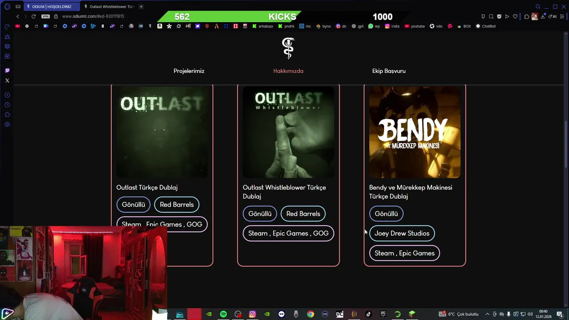Open the wp WhatsApp bookmark
This screenshot has width=569, height=320.
pyautogui.click(x=374, y=26)
